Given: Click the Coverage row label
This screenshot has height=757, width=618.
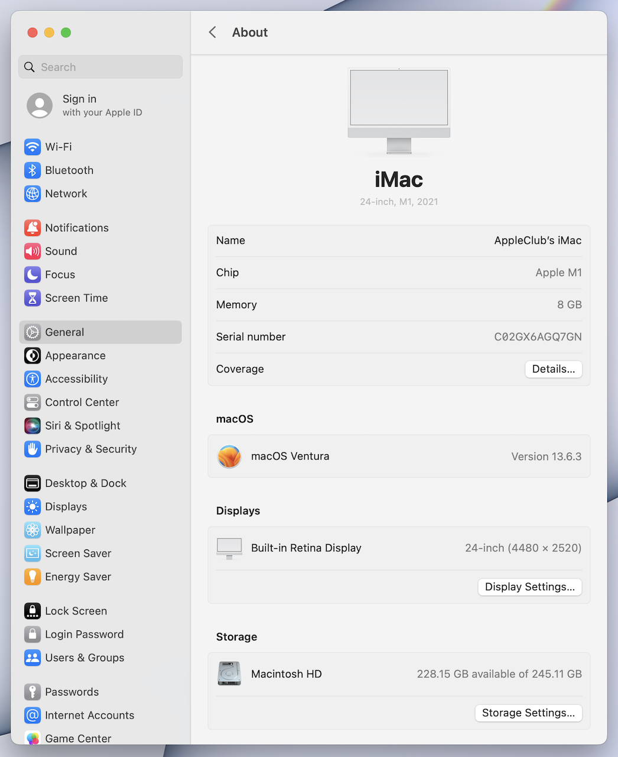Looking at the screenshot, I should (x=240, y=369).
